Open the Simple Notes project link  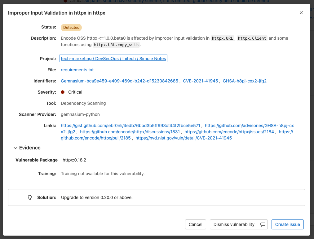[113, 58]
